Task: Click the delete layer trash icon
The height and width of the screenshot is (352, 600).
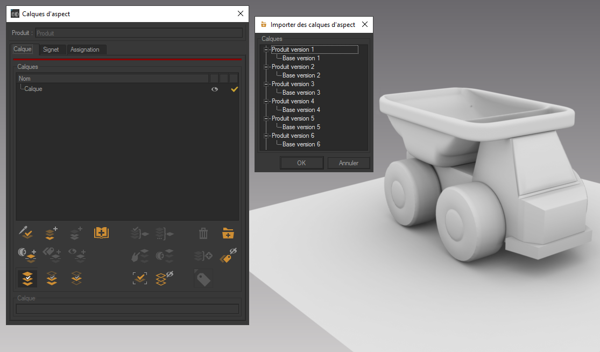Action: pos(203,233)
